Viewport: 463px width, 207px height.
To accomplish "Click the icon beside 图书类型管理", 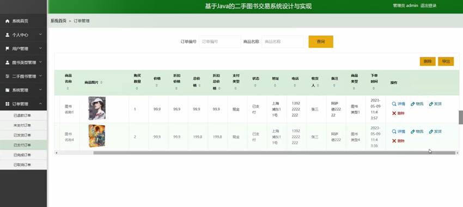I will [x=8, y=63].
